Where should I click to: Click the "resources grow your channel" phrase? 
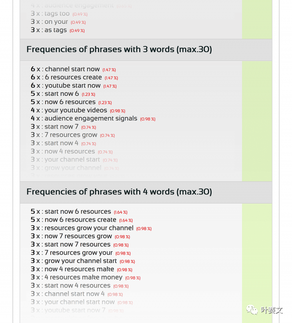pyautogui.click(x=89, y=228)
